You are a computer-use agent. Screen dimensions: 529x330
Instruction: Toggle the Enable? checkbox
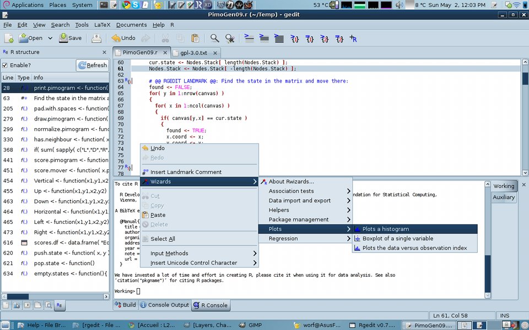(x=6, y=65)
